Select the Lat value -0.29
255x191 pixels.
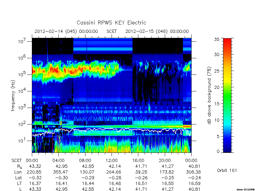pos(88,178)
